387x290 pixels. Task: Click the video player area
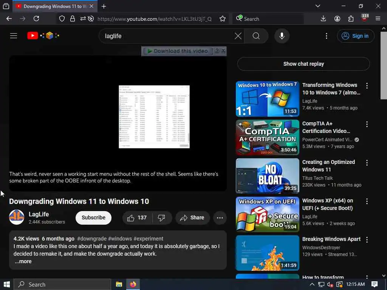click(118, 123)
